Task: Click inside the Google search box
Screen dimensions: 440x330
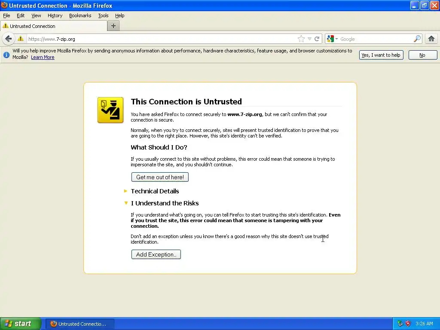Action: click(376, 39)
